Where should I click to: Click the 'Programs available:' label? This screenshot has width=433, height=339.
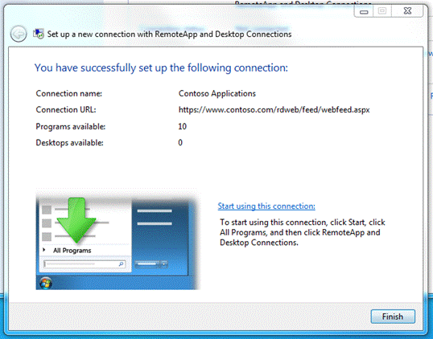70,126
